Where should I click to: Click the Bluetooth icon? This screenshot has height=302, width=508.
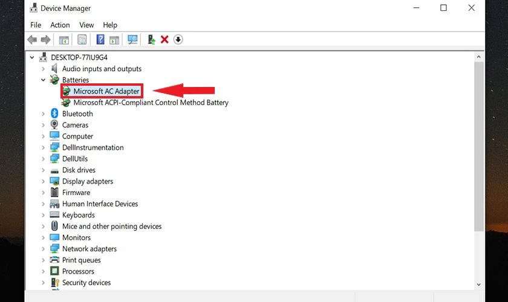click(x=54, y=114)
